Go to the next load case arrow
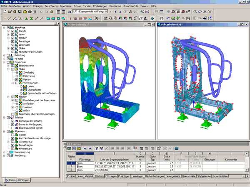The image size is (250, 187). 115,12
